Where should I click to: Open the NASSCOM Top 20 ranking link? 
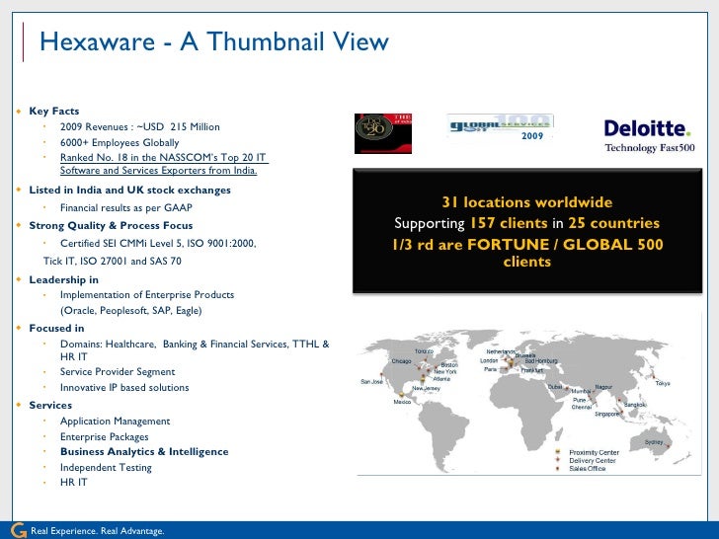[164, 164]
